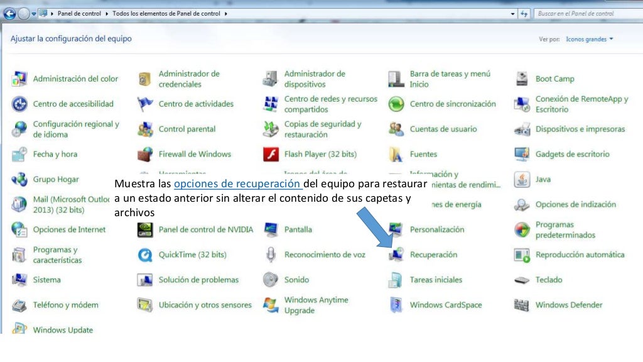This screenshot has width=643, height=362.
Task: Open Administrador de dispositivos icon
Action: 270,79
